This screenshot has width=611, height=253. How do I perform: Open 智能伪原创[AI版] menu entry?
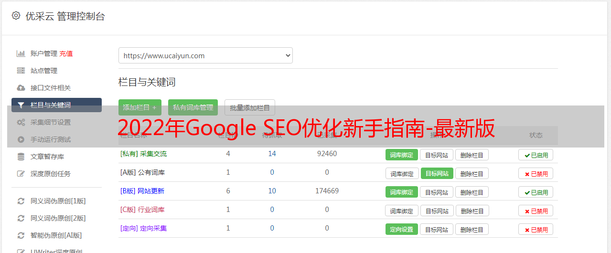56,235
